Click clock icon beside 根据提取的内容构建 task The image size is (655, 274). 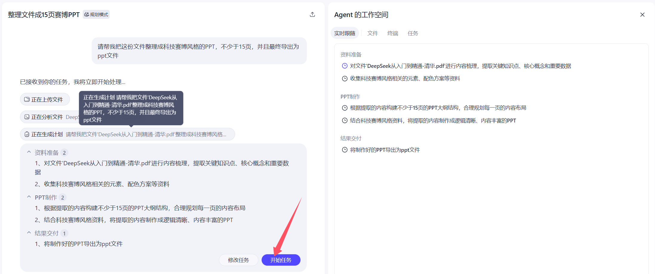point(345,108)
